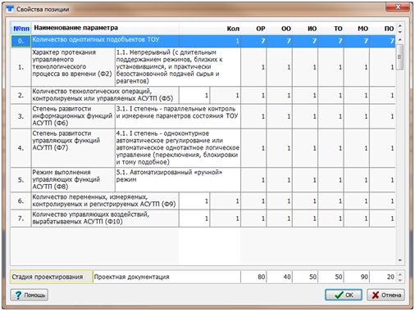Click the ОР column header
The width and height of the screenshot is (415, 311).
(260, 29)
